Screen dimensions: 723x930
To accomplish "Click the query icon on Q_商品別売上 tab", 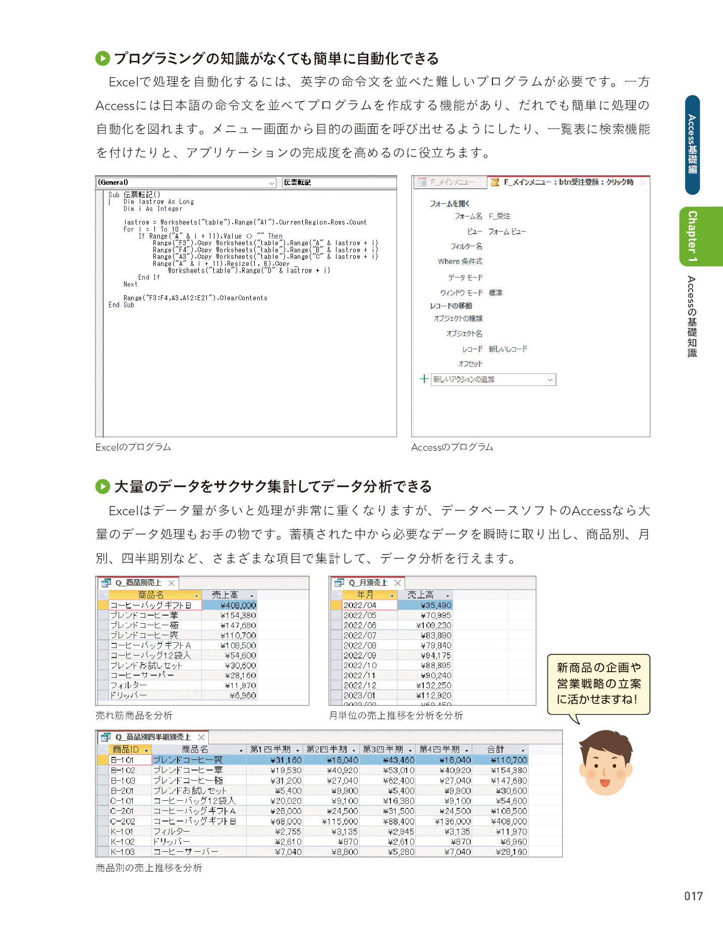I will click(106, 583).
